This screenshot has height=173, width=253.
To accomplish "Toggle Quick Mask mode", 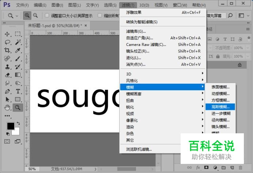I will [x=7, y=141].
